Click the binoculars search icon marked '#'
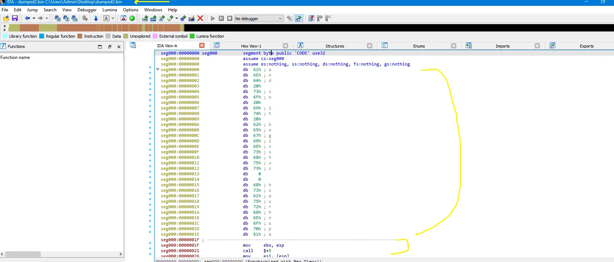Image resolution: width=614 pixels, height=262 pixels. [58, 18]
